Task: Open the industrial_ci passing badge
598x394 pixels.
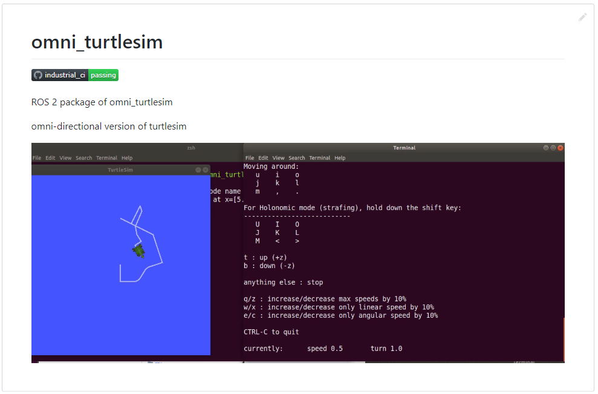Action: tap(75, 75)
